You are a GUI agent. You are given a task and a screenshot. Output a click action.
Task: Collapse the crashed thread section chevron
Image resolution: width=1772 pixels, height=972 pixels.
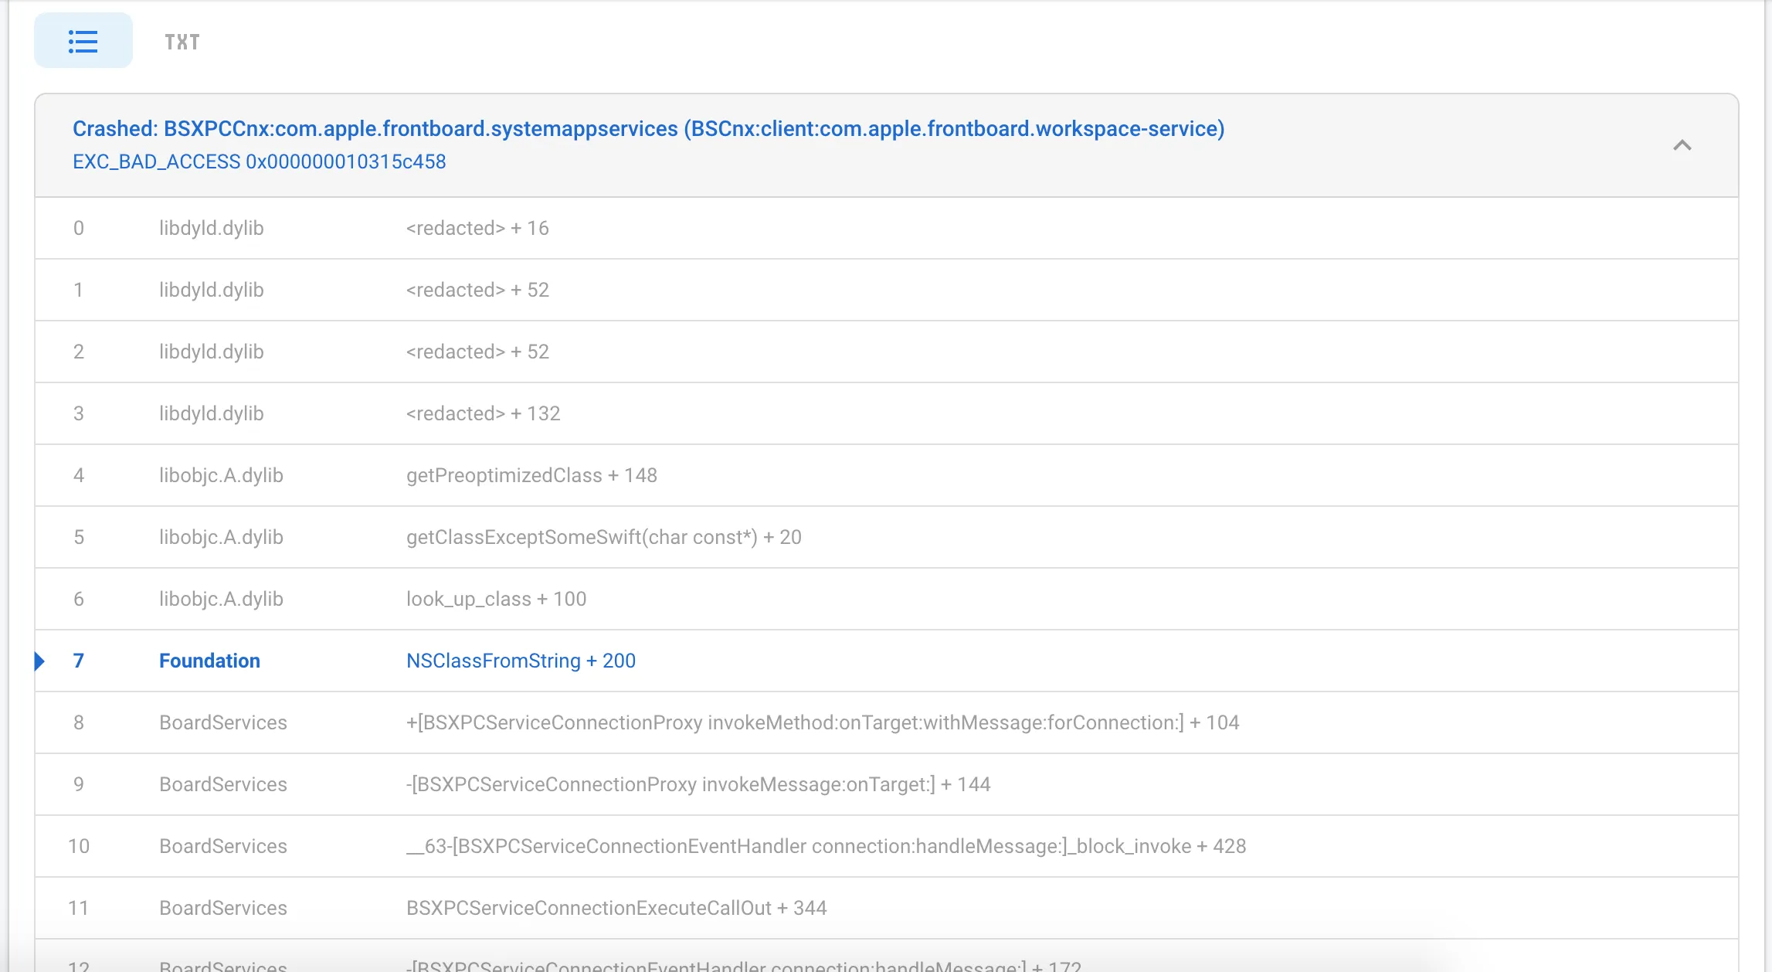tap(1682, 145)
